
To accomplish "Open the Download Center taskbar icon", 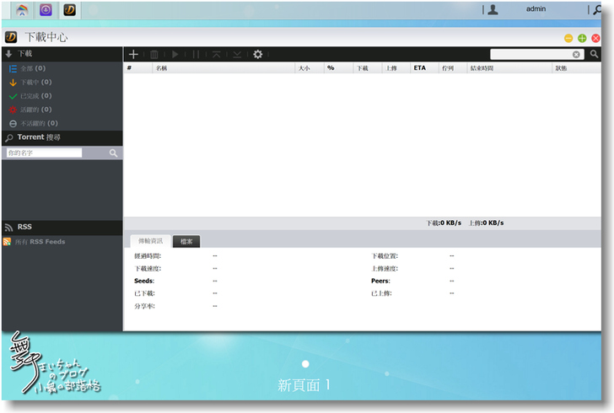I will point(70,10).
